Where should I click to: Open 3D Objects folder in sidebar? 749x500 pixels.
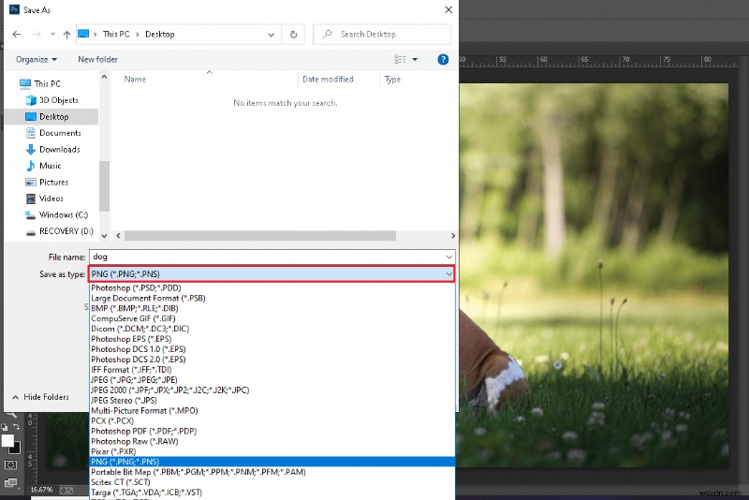click(58, 100)
